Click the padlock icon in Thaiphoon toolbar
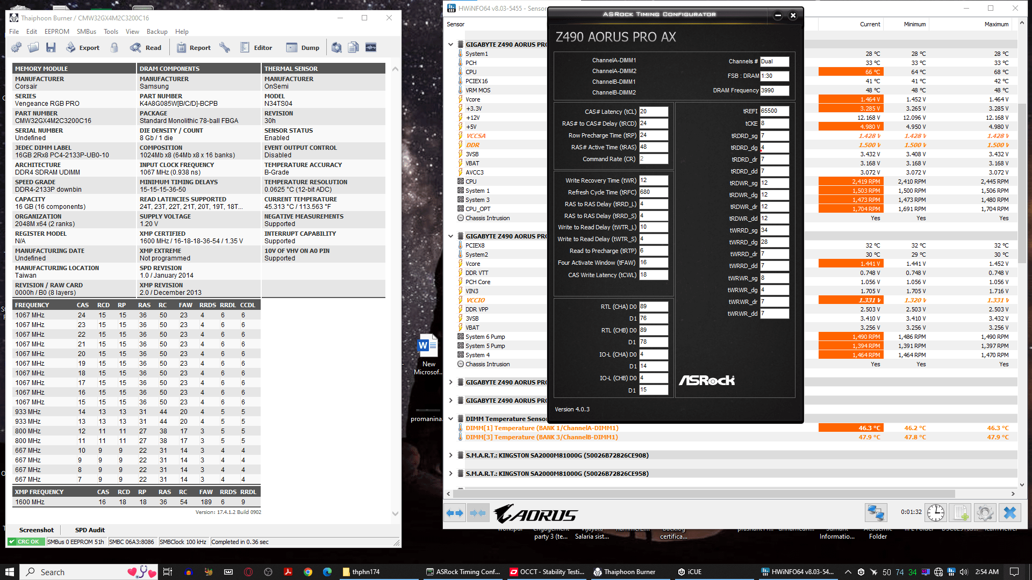 114,47
